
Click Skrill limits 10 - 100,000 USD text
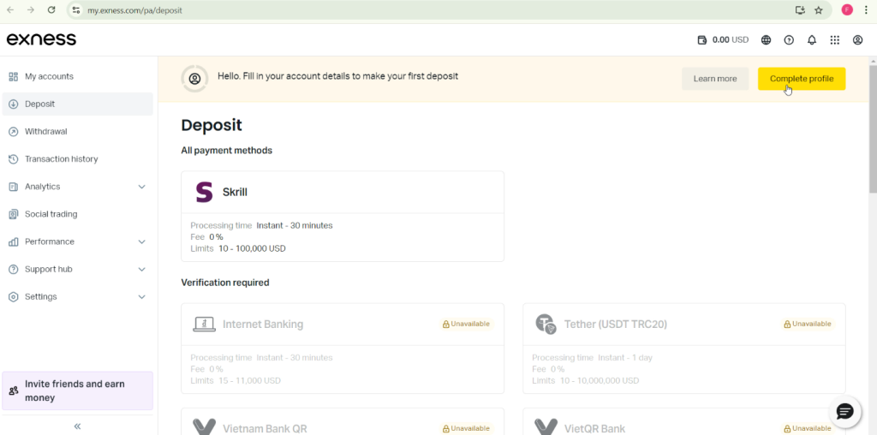[252, 248]
